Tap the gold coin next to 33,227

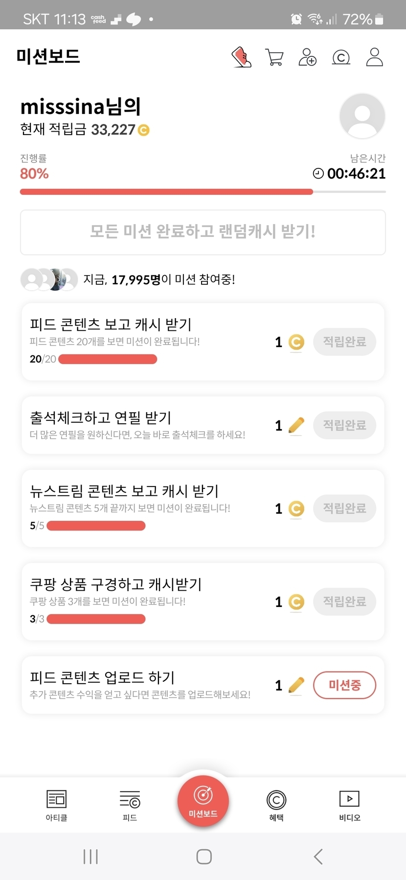[144, 130]
